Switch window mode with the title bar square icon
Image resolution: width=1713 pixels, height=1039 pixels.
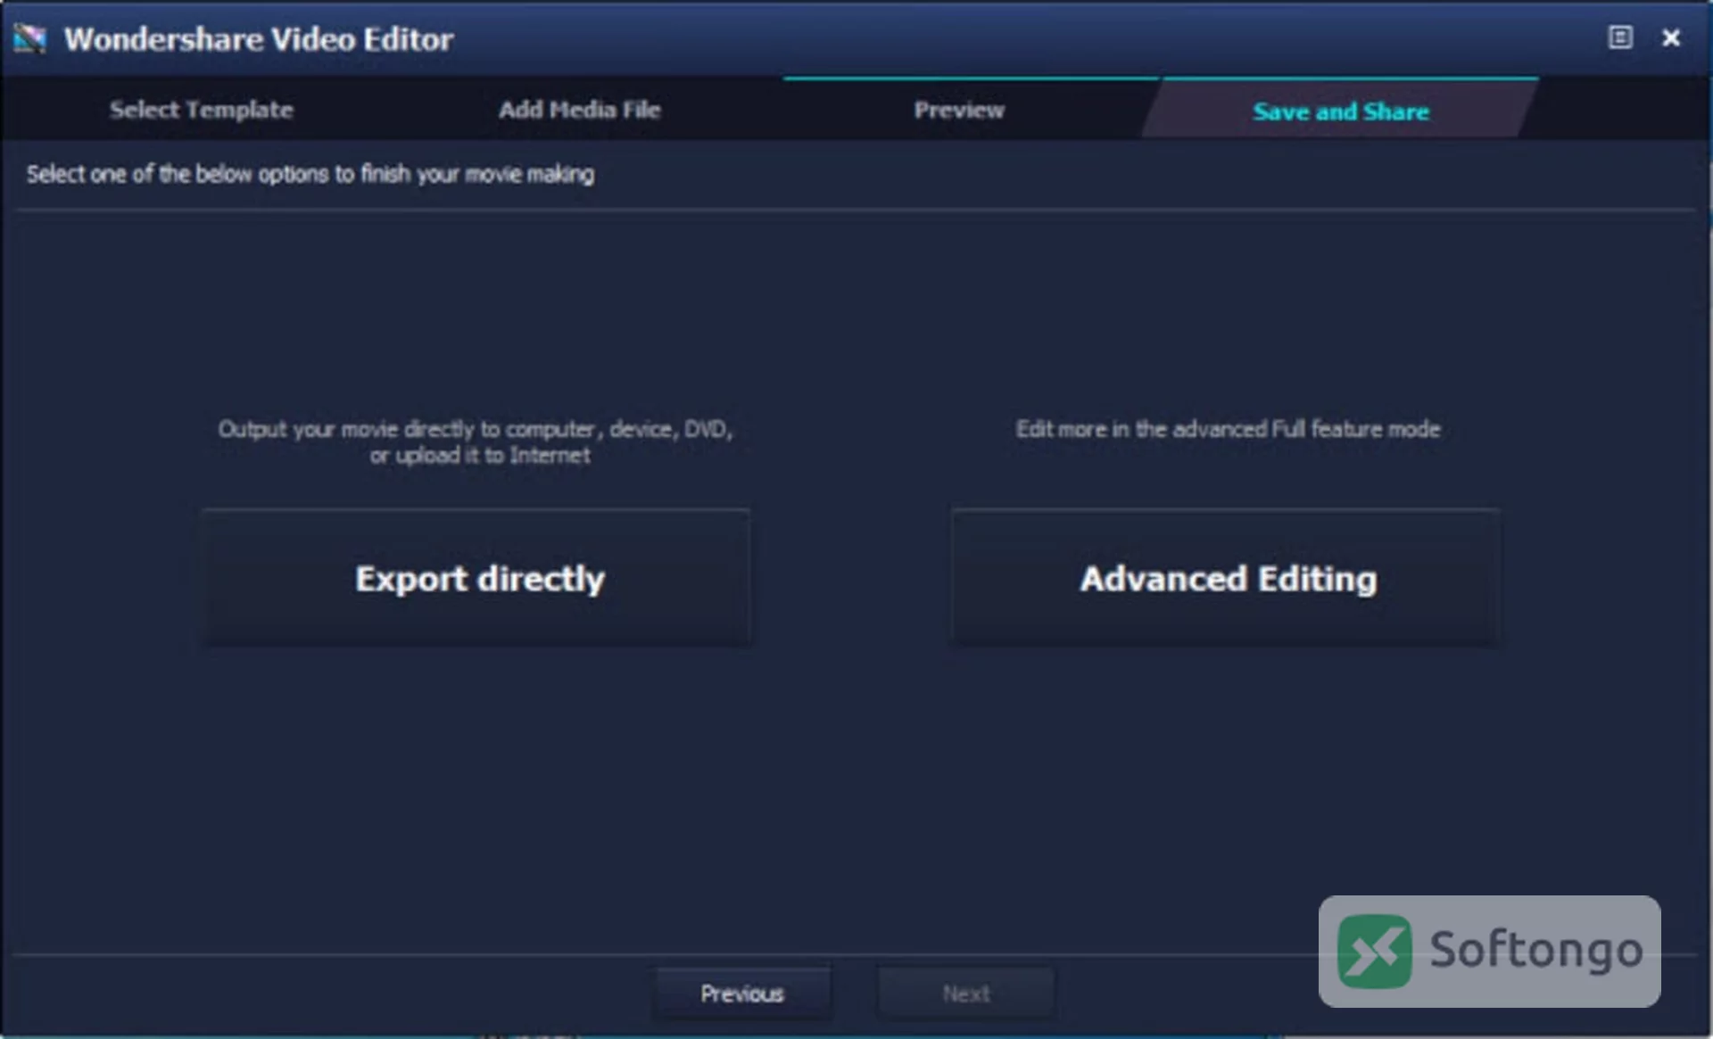[1620, 37]
